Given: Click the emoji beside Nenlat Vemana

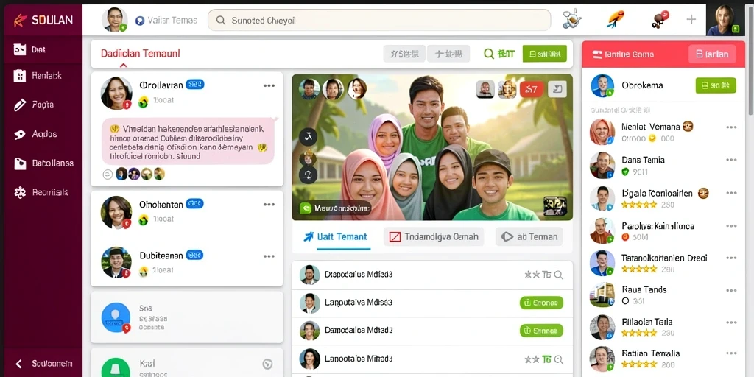Looking at the screenshot, I should click(687, 127).
